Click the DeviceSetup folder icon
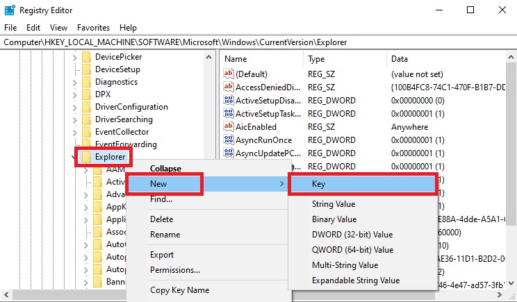Screen dimensions: 517x302 coord(86,69)
